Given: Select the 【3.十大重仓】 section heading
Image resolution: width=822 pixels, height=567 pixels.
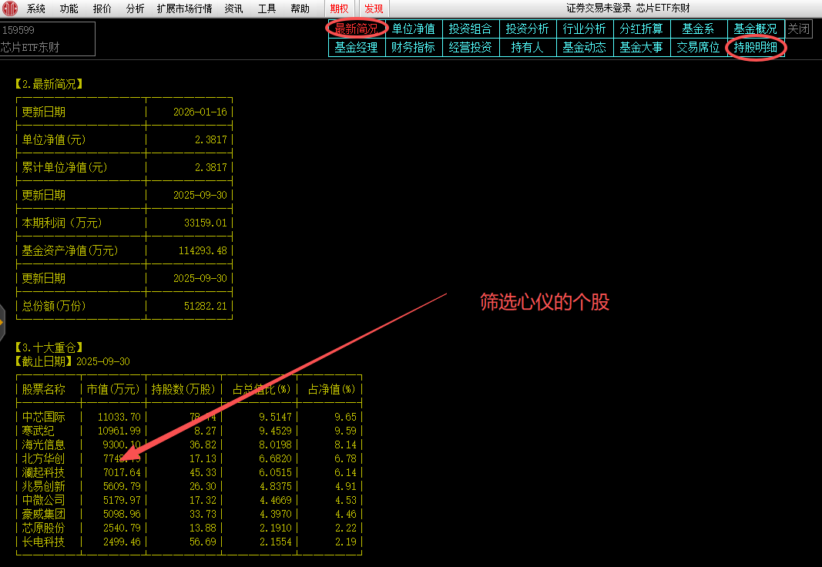Looking at the screenshot, I should [x=49, y=347].
